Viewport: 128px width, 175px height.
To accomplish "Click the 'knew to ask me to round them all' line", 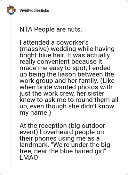I will pos(69,100).
